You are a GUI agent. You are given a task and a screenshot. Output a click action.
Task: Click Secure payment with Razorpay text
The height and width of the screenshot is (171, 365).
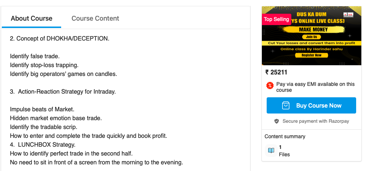(316, 121)
